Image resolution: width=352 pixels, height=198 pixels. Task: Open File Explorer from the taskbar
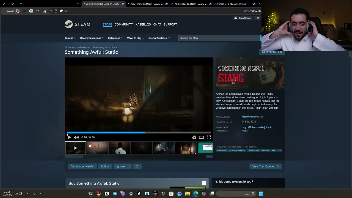click(188, 194)
